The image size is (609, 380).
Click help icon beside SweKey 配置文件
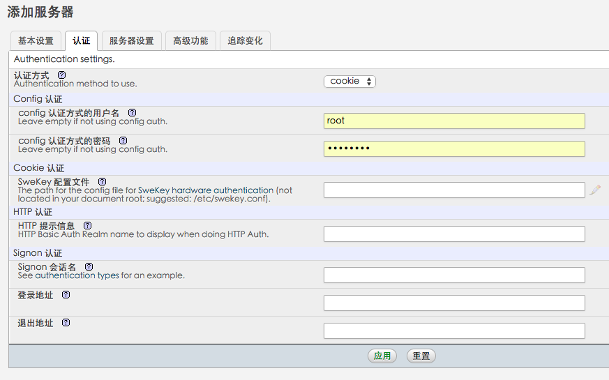pos(103,181)
